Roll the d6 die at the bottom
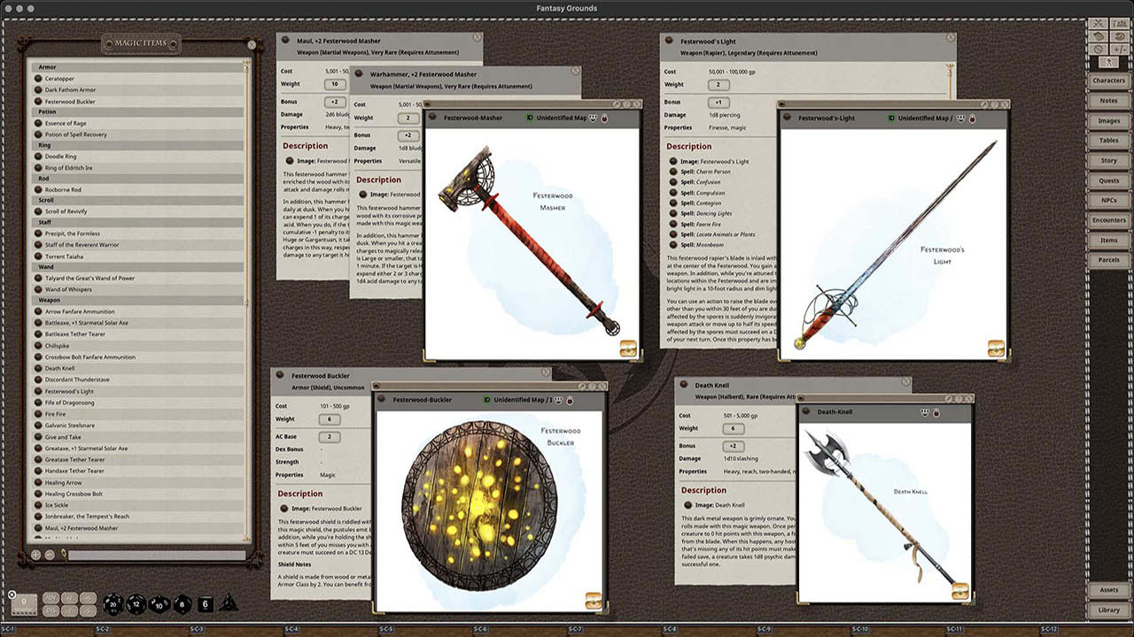The height and width of the screenshot is (637, 1134). tap(205, 604)
